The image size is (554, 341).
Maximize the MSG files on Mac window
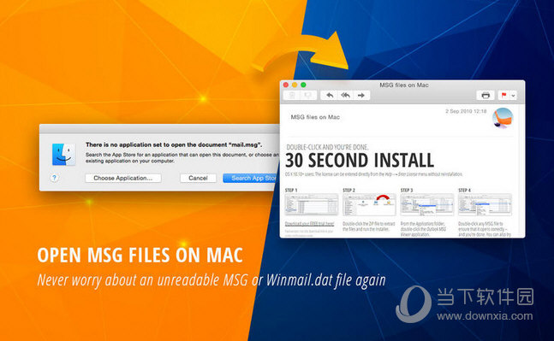303,85
